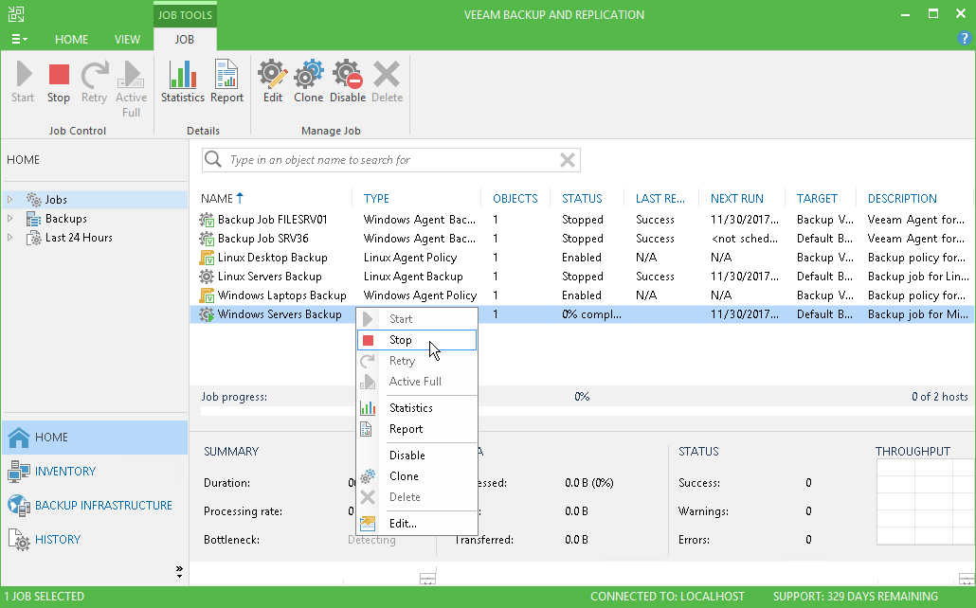Viewport: 976px width, 608px height.
Task: Open the HOME view in the navigation pane
Action: [95, 438]
